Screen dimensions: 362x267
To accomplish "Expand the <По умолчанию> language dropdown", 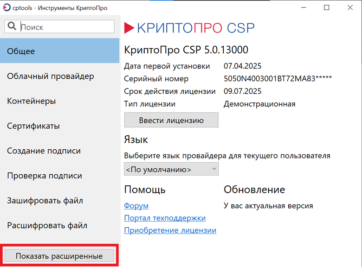I will point(171,169).
